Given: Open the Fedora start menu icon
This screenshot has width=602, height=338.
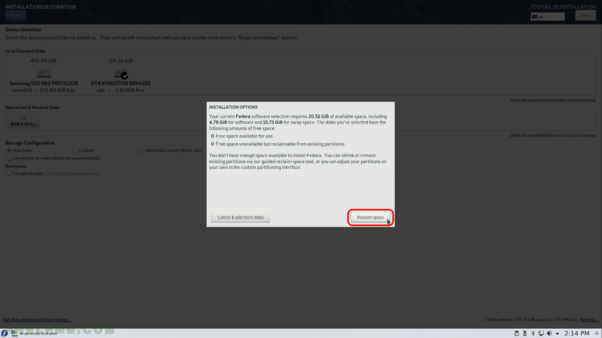Looking at the screenshot, I should [x=4, y=333].
